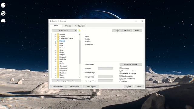194x109 pixels.
Task: Click the Cargar button
Action: pyautogui.click(x=117, y=31)
